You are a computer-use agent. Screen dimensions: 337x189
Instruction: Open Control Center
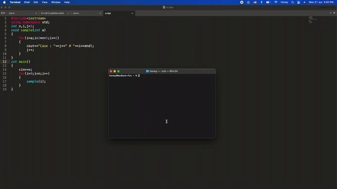click(x=299, y=2)
